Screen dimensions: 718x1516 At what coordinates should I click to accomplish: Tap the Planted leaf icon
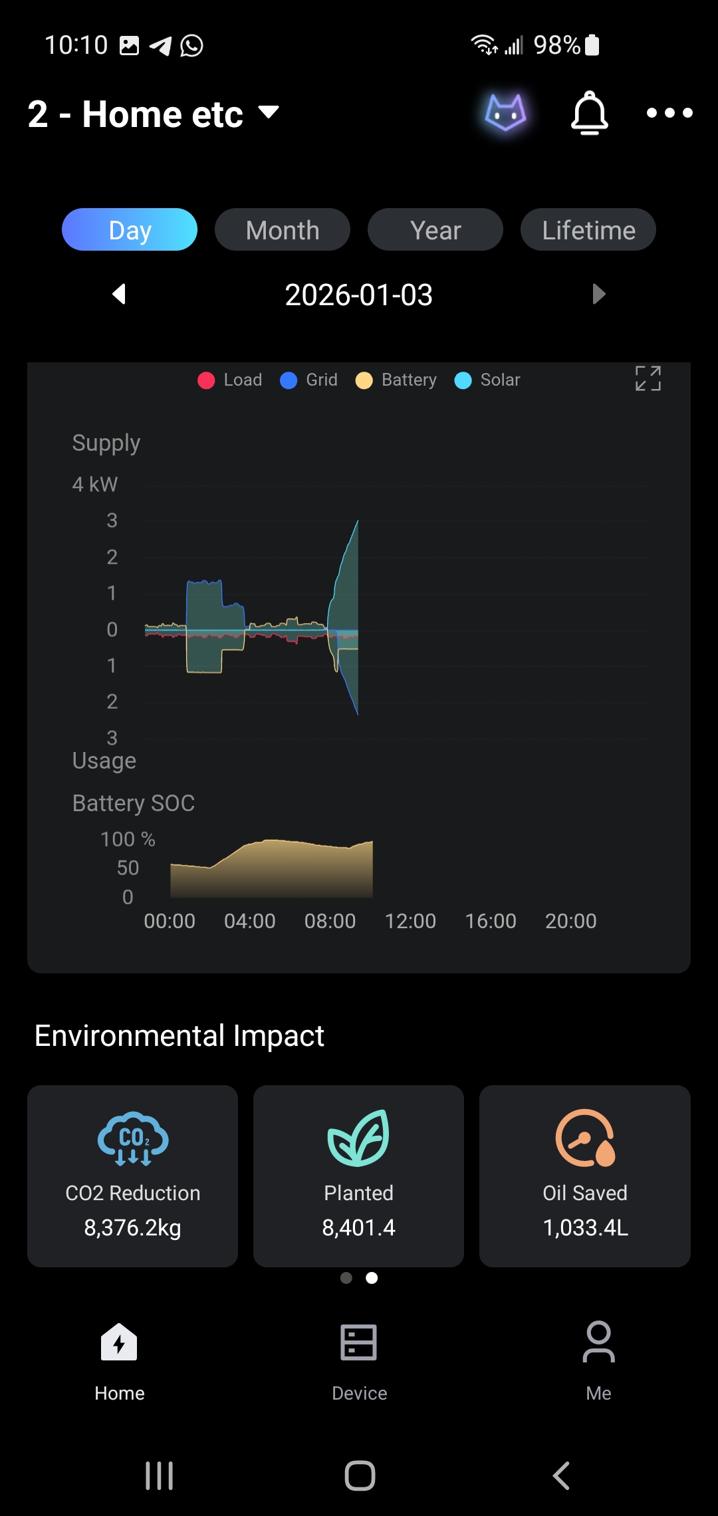358,1138
